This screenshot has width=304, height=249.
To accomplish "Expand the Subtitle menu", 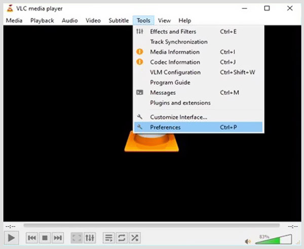I will click(x=119, y=20).
